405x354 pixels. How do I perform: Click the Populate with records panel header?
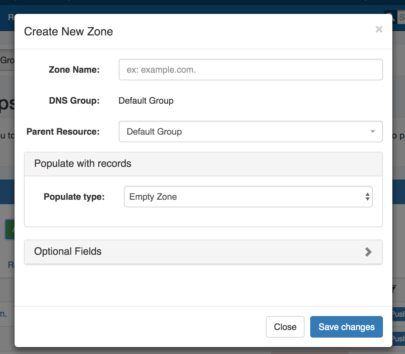point(203,164)
